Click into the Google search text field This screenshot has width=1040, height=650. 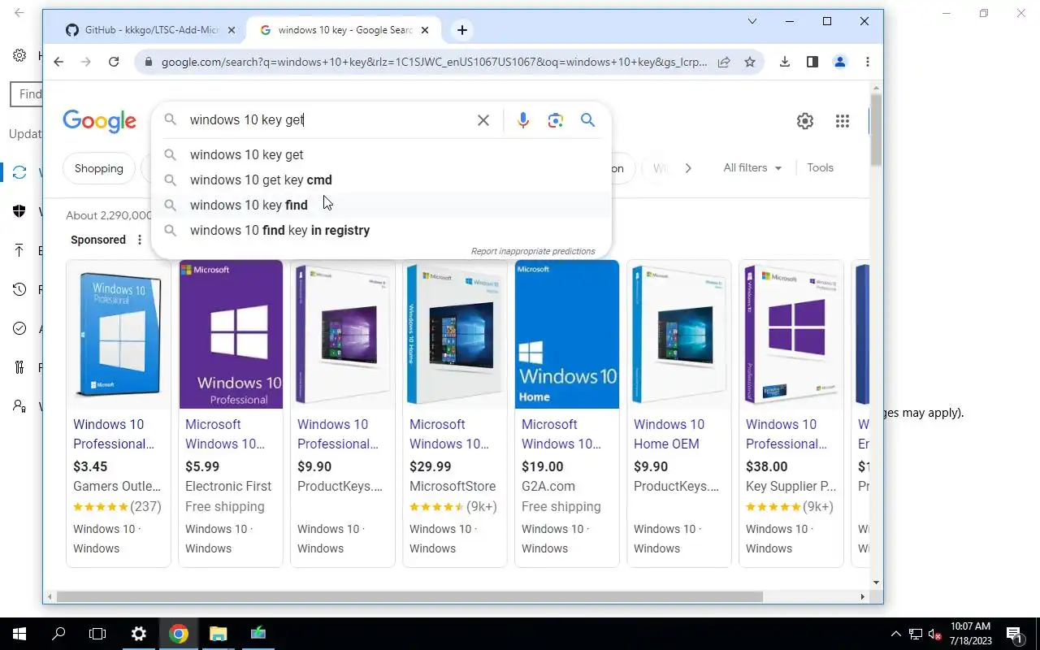pos(328,120)
